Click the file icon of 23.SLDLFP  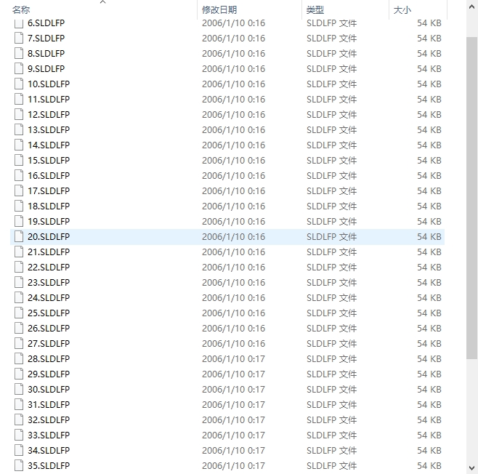click(x=19, y=282)
